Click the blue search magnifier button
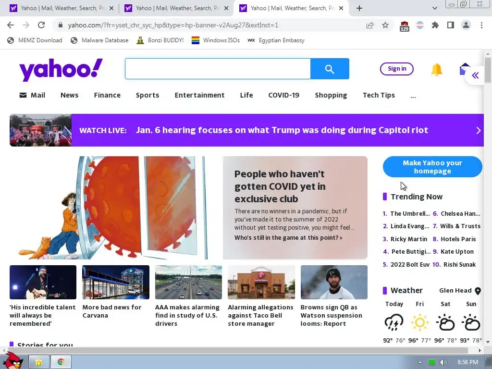Image resolution: width=492 pixels, height=369 pixels. pyautogui.click(x=330, y=69)
